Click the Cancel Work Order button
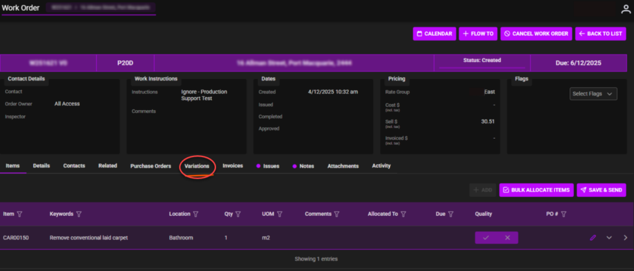Screen dimensions: 634x271 point(536,34)
